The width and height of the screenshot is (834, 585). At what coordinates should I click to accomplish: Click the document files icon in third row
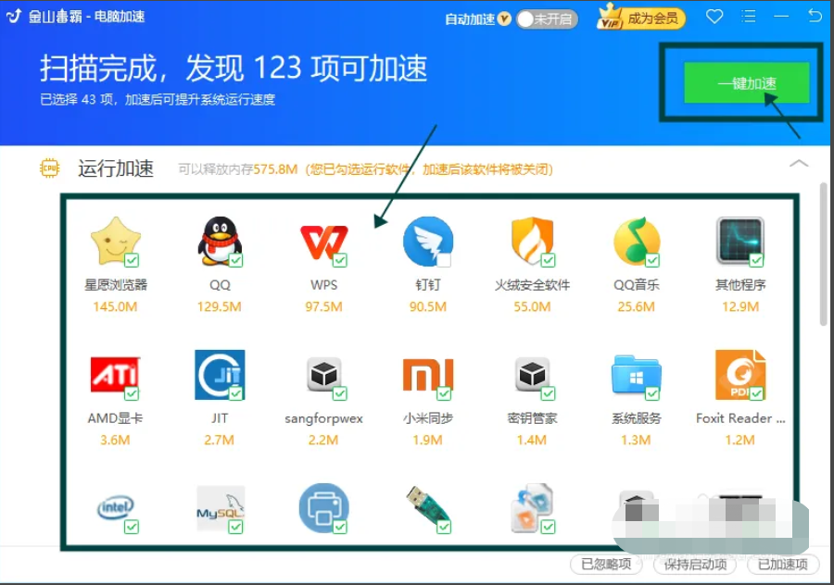coord(533,507)
